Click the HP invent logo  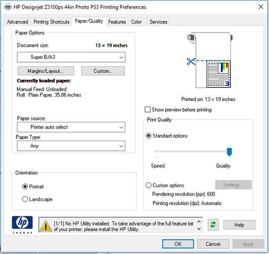click(x=22, y=225)
